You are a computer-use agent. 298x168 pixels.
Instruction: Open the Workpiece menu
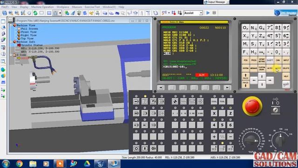[63, 7]
